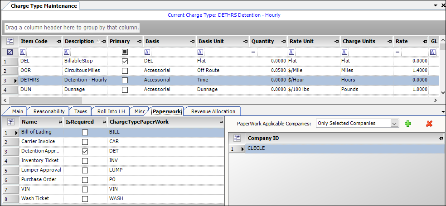
Task: Open the Reasonability tab
Action: pyautogui.click(x=50, y=111)
